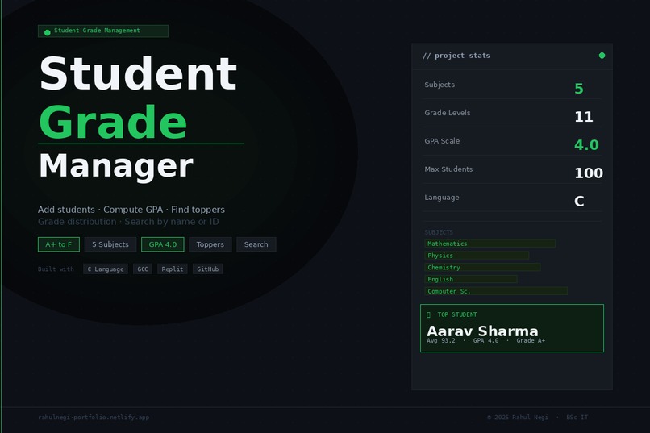Screen dimensions: 650x433
Task: Click the 'Replit' chip
Action: [x=173, y=269]
